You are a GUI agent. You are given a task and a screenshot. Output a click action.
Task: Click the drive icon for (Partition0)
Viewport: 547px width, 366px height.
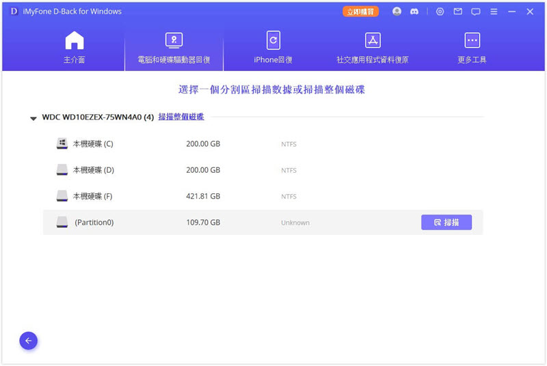[x=62, y=222]
